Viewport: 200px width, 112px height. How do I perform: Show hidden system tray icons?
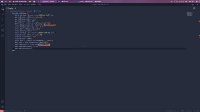tap(175, 2)
